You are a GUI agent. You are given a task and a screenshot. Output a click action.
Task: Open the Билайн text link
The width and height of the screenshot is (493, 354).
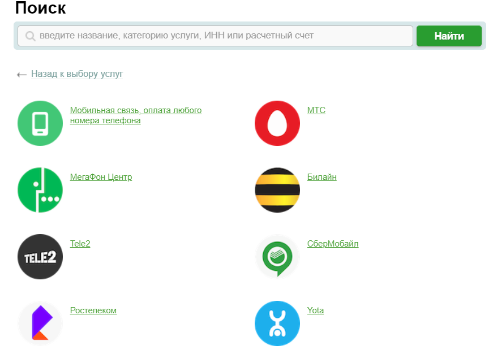click(x=322, y=177)
